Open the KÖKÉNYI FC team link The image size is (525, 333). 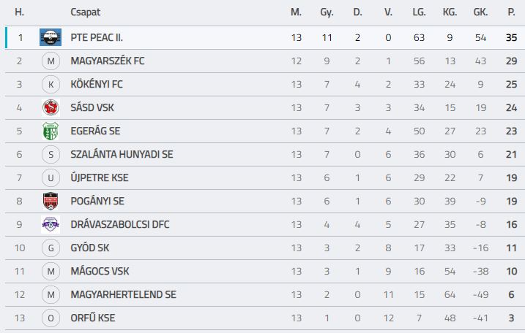97,84
